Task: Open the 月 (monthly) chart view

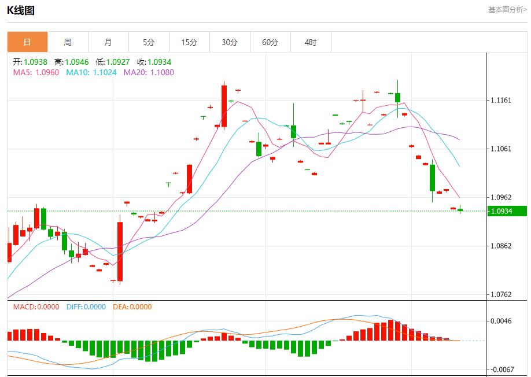Action: click(108, 42)
